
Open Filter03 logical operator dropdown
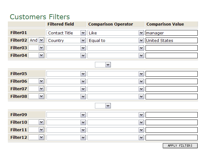point(36,48)
